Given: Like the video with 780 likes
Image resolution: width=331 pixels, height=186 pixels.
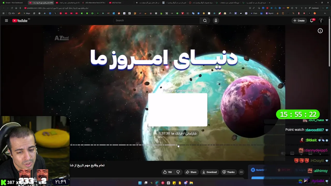Looking at the screenshot, I should [x=167, y=172].
